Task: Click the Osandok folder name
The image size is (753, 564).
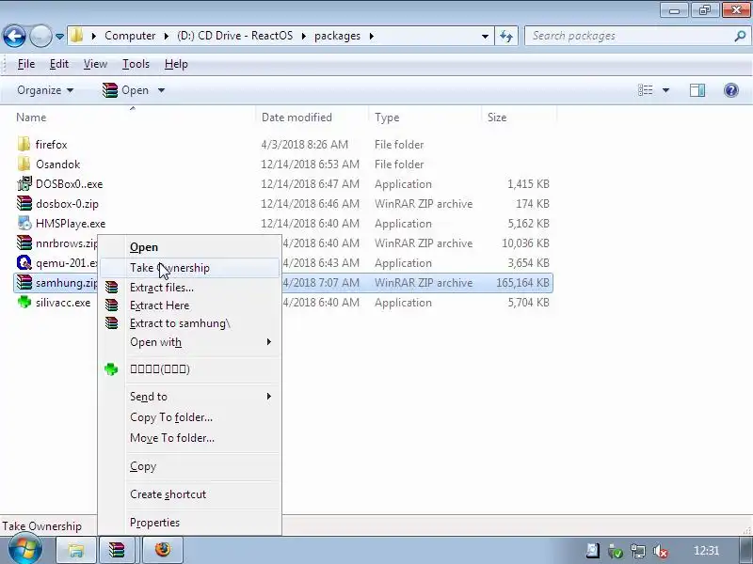Action: tap(58, 164)
